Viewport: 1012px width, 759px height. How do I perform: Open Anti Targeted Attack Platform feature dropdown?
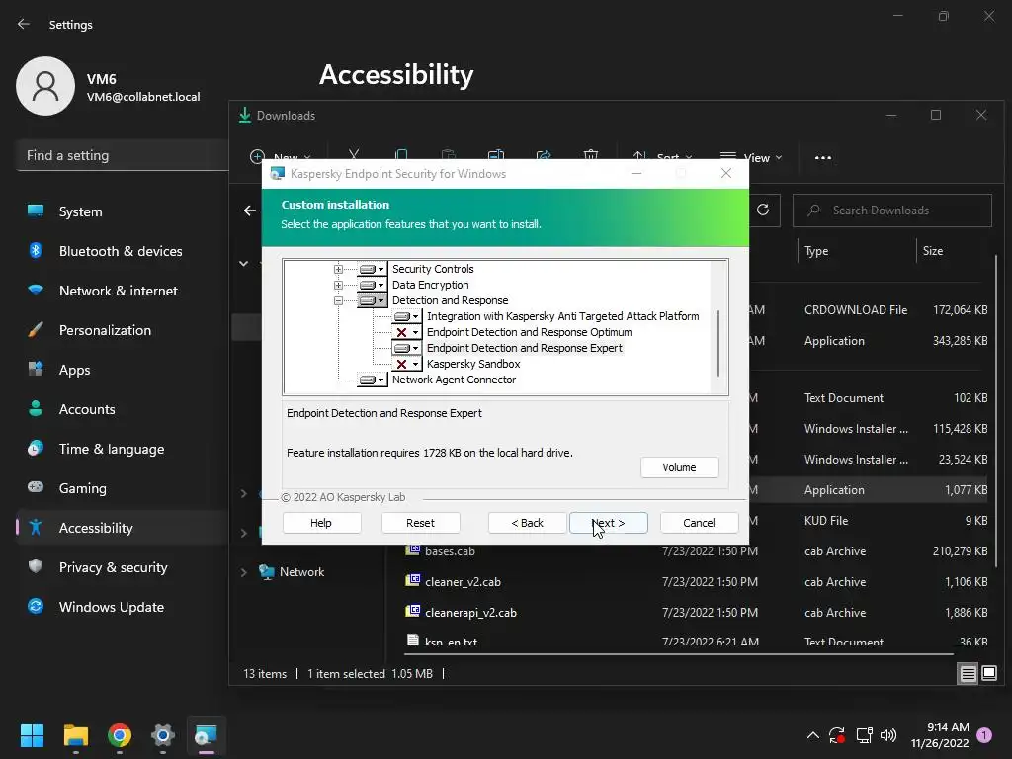[x=406, y=316]
